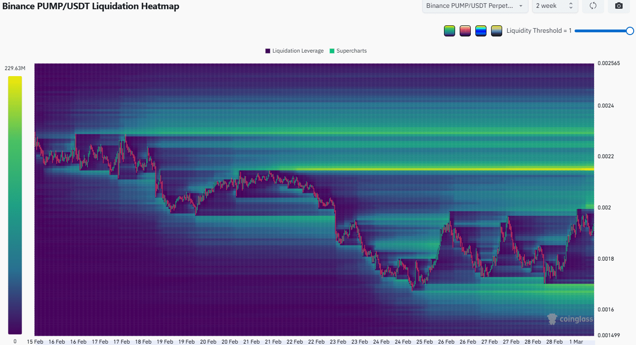Click the arrow on the trading pair dropdown

pos(521,6)
